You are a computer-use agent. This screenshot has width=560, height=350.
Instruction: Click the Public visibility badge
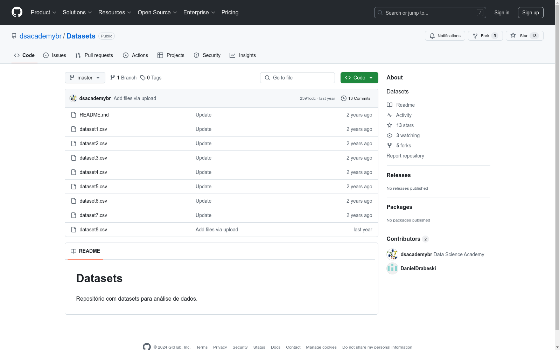pyautogui.click(x=106, y=36)
